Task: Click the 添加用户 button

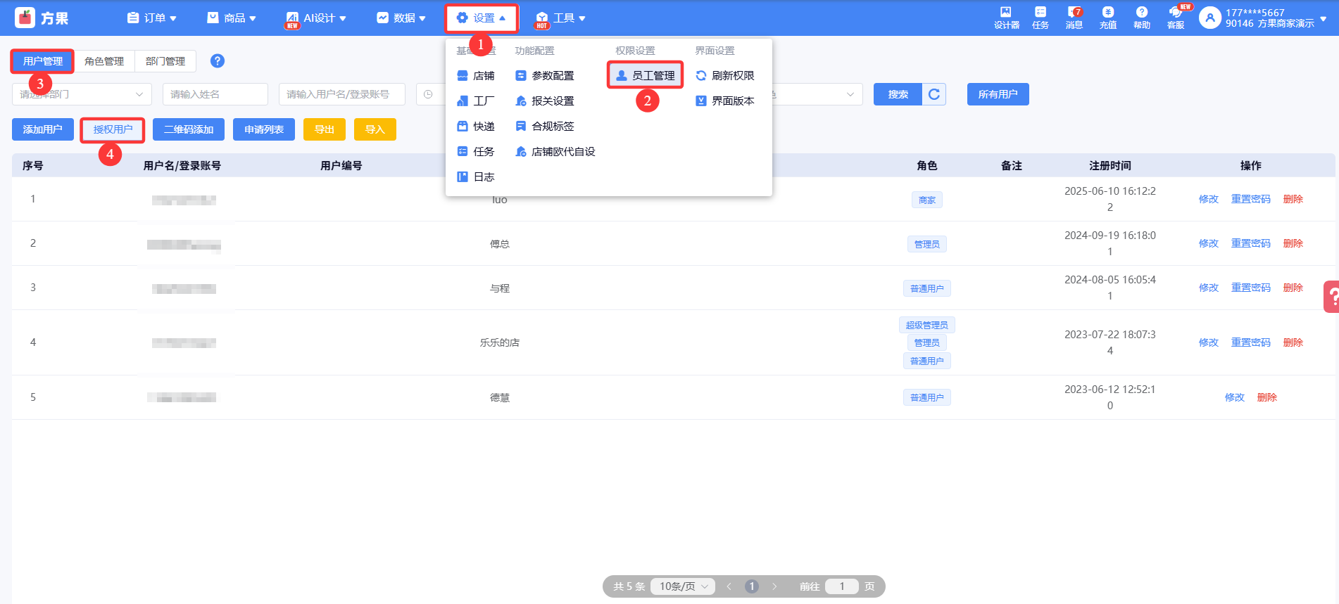Action: click(43, 129)
